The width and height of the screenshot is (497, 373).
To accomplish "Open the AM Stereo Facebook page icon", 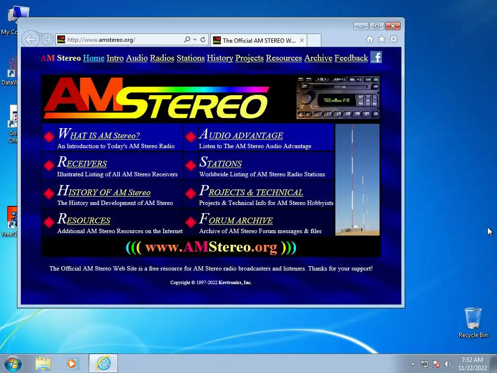I will (376, 57).
